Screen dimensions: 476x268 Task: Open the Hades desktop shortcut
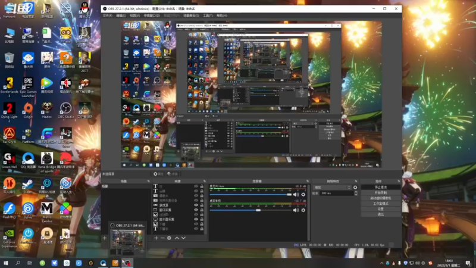pos(47,110)
